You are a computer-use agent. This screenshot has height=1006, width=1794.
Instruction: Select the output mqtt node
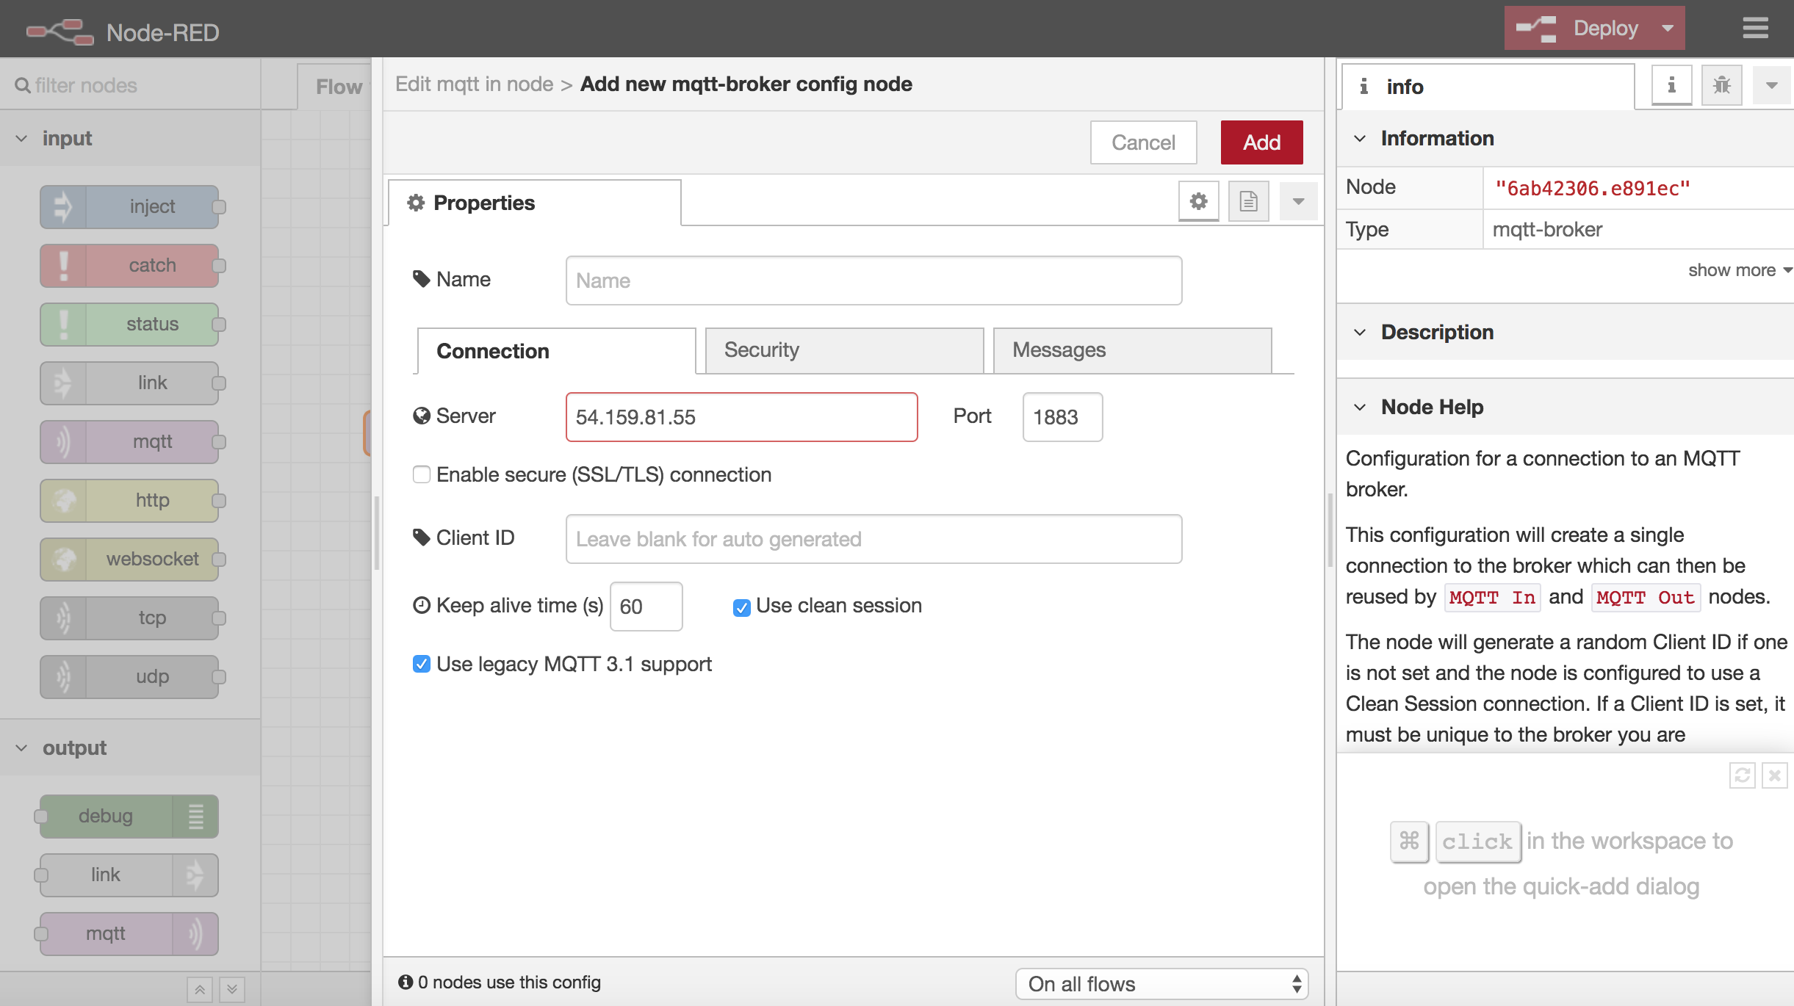tap(129, 933)
